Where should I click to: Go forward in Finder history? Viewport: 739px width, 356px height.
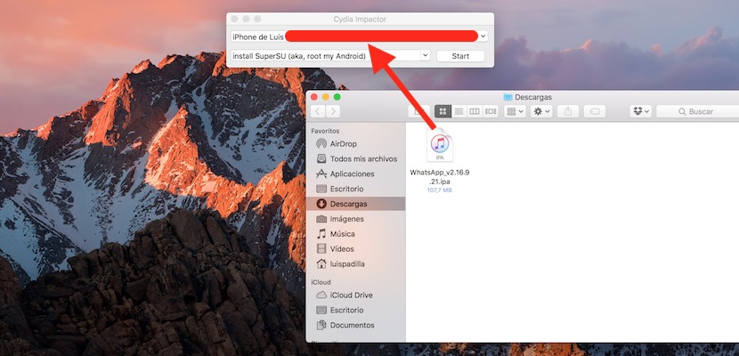coord(333,111)
